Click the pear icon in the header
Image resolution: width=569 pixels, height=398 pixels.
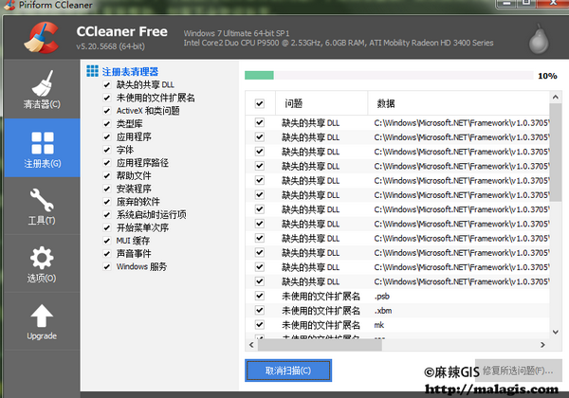tap(539, 39)
